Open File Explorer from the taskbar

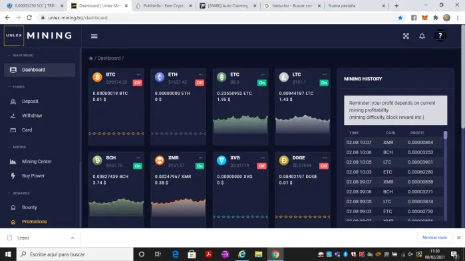pos(259,254)
